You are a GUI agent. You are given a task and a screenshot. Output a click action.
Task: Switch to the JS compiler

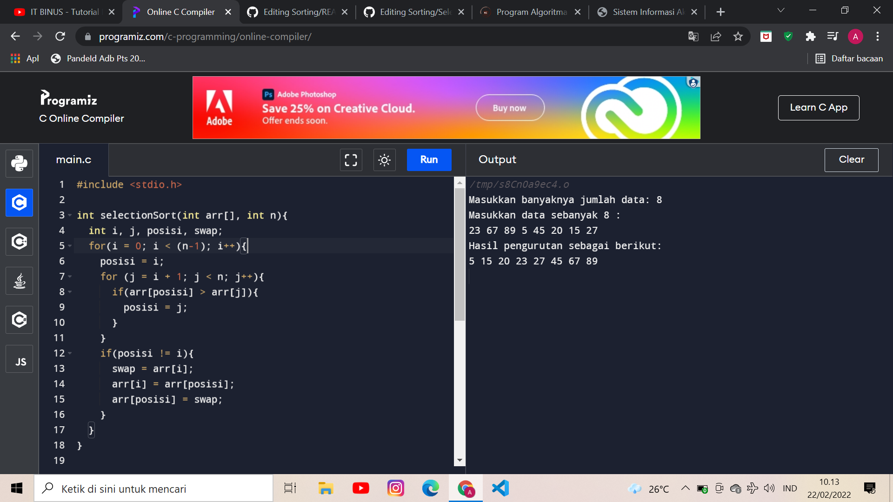pyautogui.click(x=19, y=359)
